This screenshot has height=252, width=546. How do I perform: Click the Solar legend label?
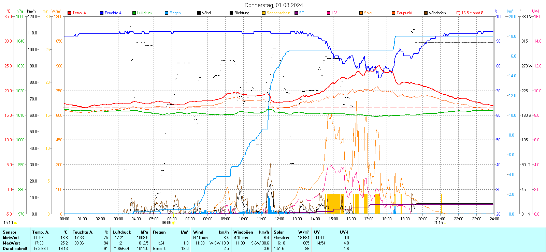click(x=368, y=13)
